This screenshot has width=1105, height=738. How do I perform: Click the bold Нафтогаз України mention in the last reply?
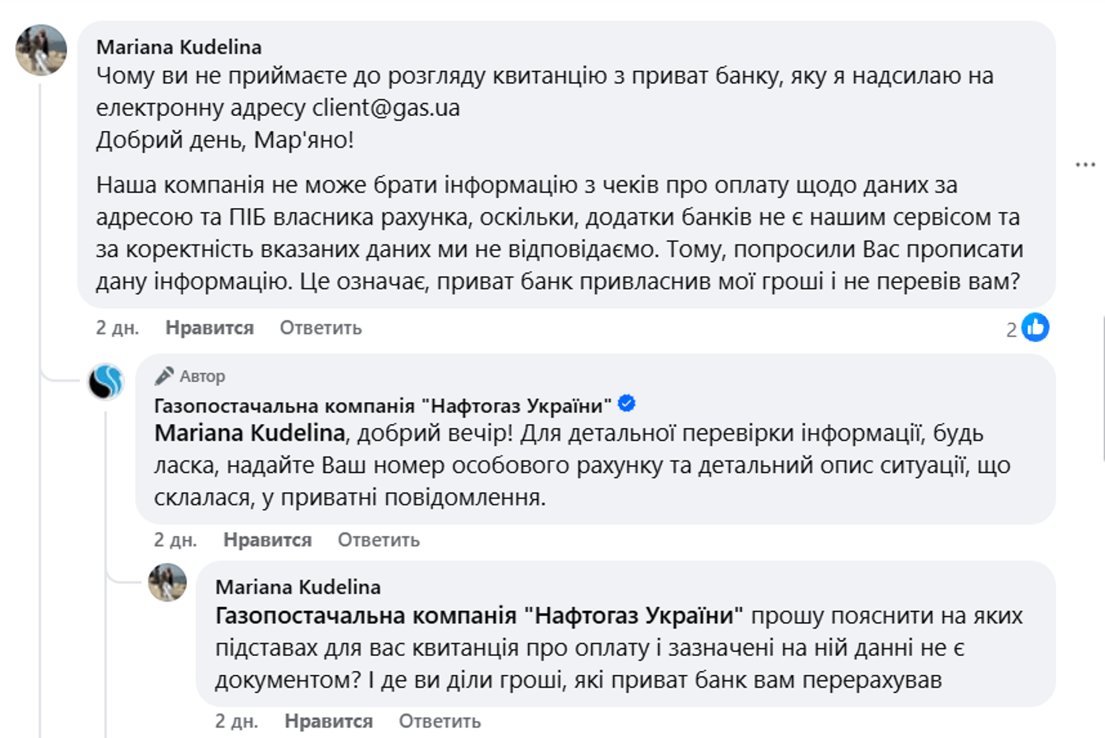479,616
